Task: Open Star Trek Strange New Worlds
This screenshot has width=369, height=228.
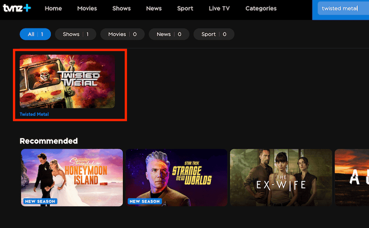Action: [176, 177]
